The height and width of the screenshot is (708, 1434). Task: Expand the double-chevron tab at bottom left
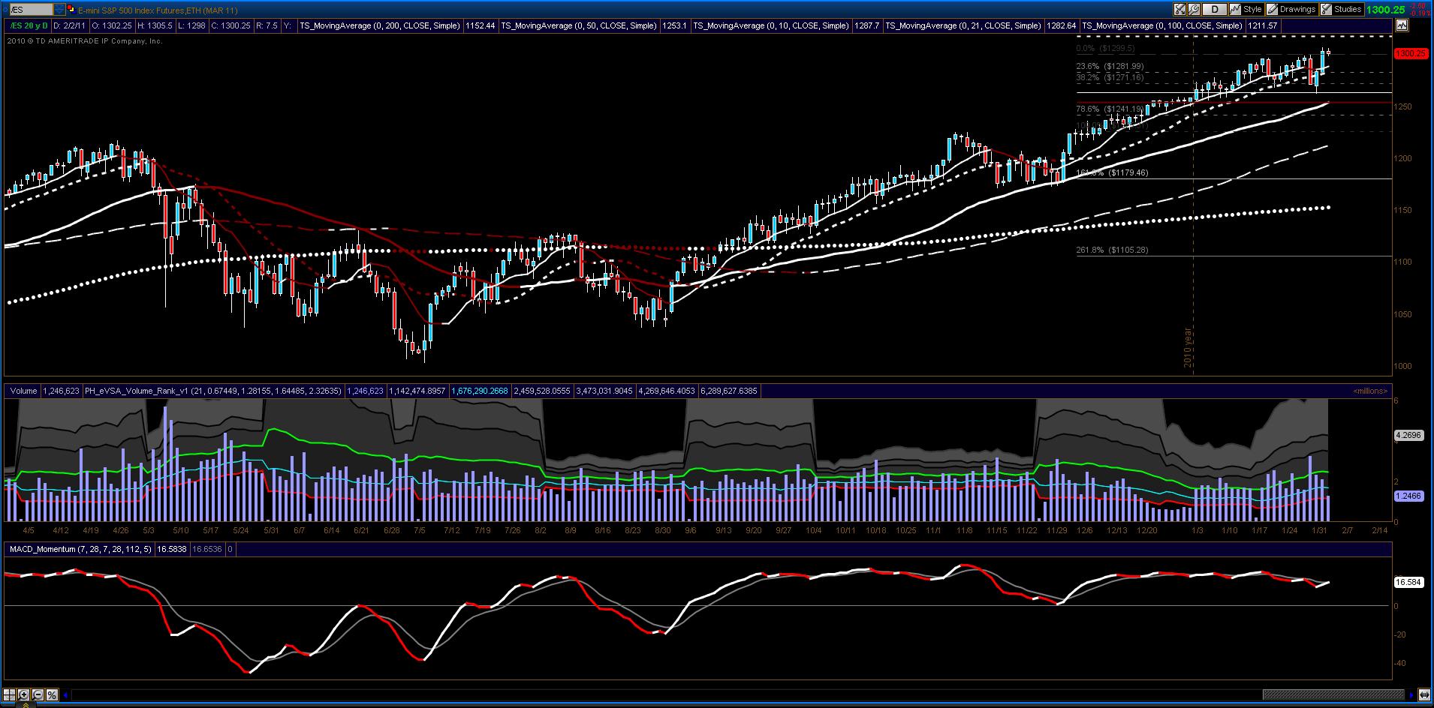coord(26,705)
